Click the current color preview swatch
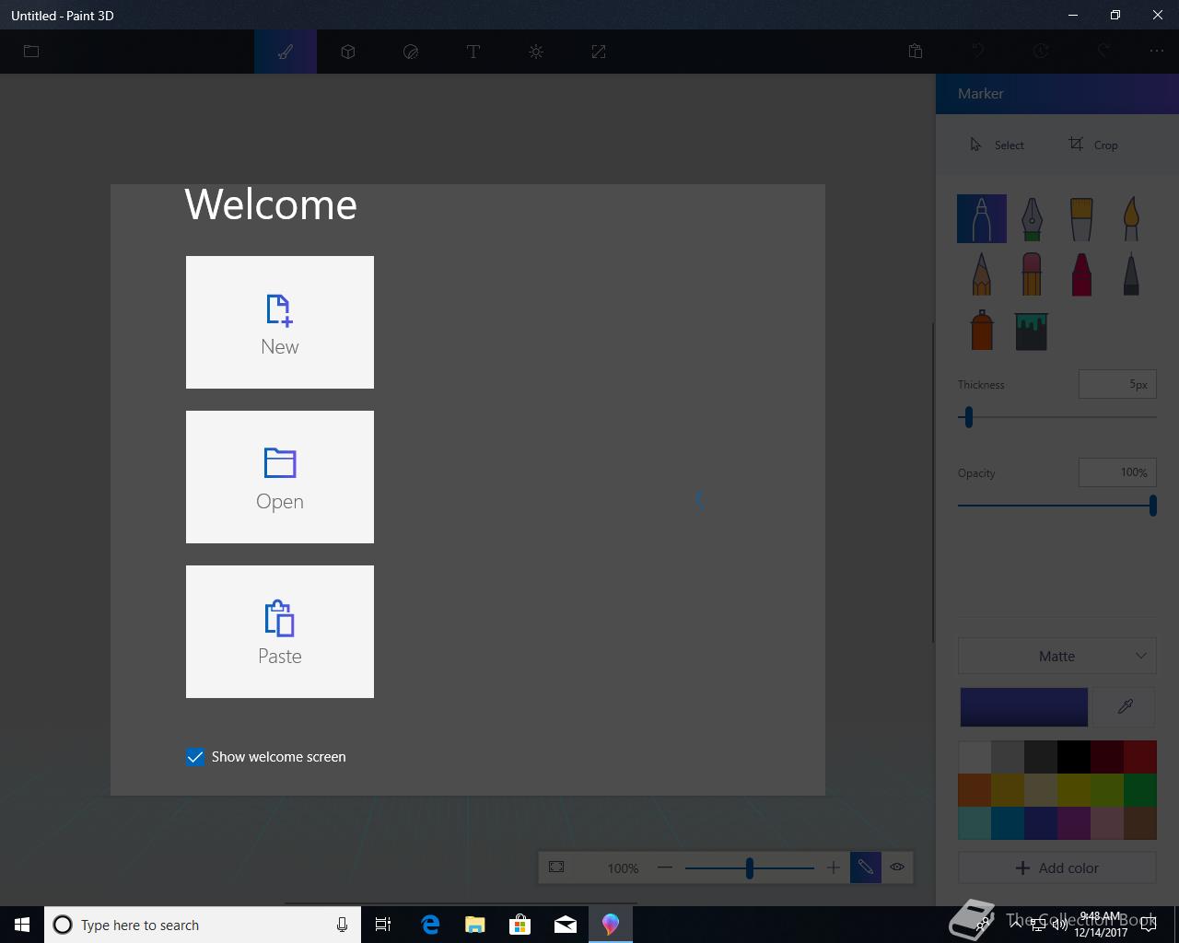 1024,706
